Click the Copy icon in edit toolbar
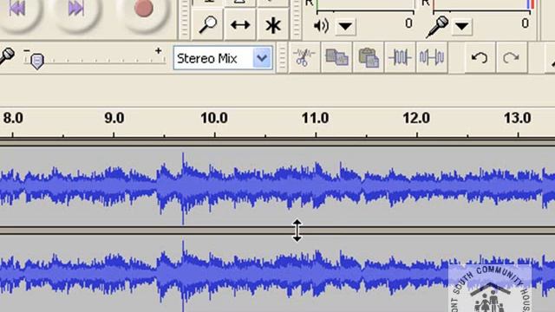555x312 pixels. [336, 57]
